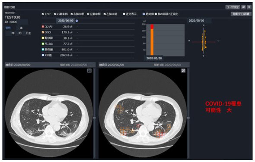Click the left CT slice slider handle

[94, 118]
